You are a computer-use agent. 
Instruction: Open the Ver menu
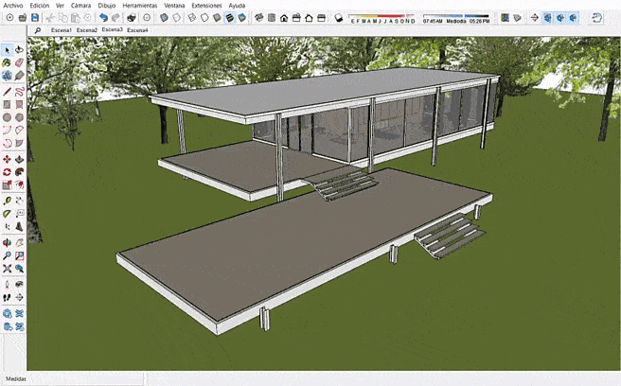pos(60,6)
